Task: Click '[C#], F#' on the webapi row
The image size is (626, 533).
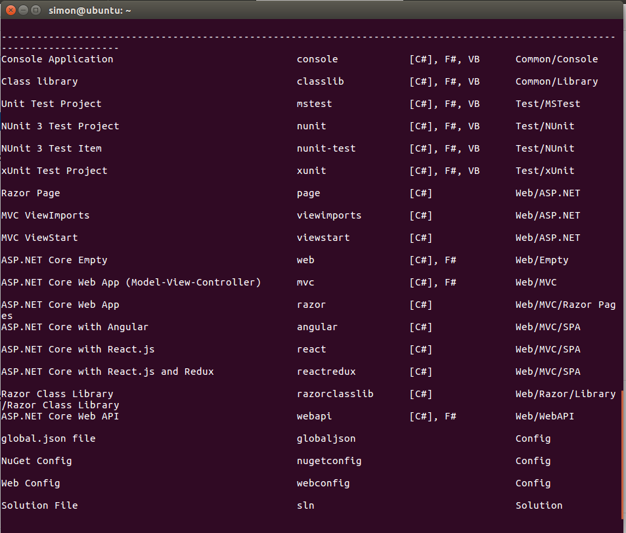Action: click(433, 417)
